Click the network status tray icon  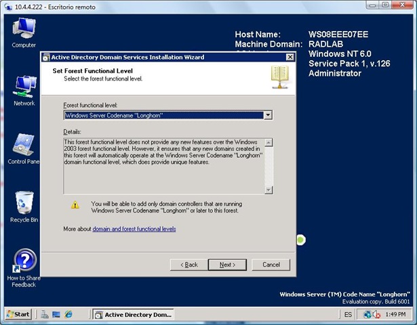tap(368, 315)
